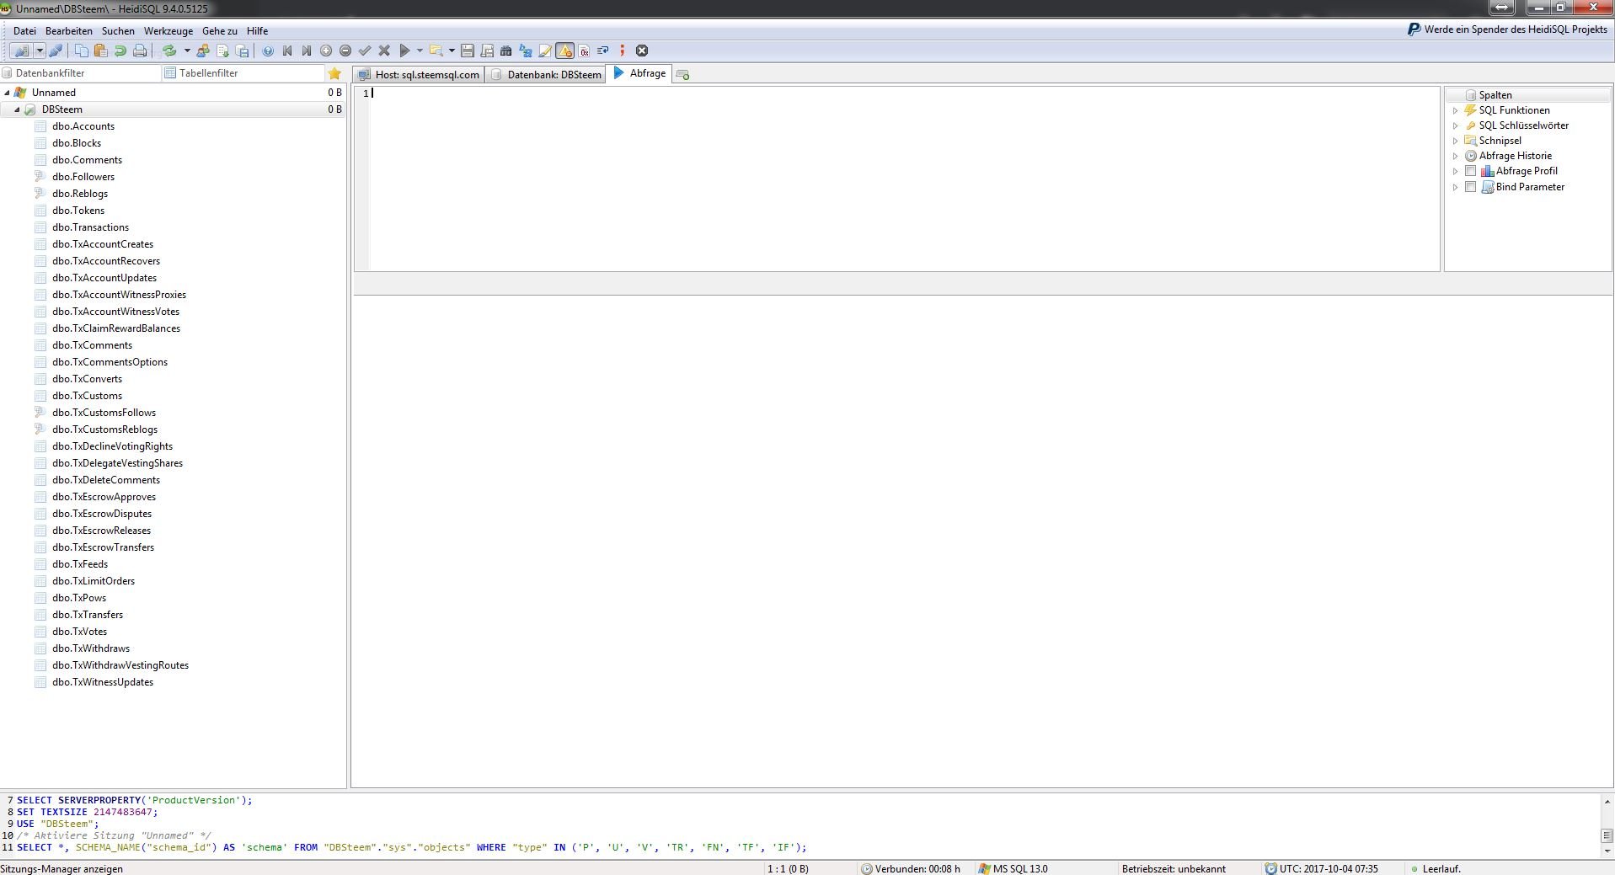Screen dimensions: 1615x875
Task: Select dbo.TxTransfers table
Action: click(88, 615)
